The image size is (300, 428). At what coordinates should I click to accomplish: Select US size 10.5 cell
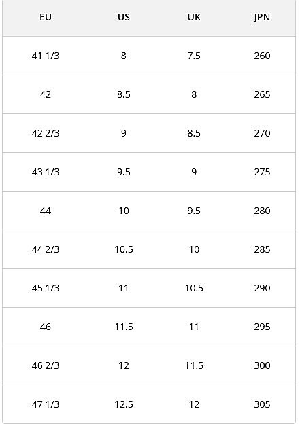pos(124,249)
